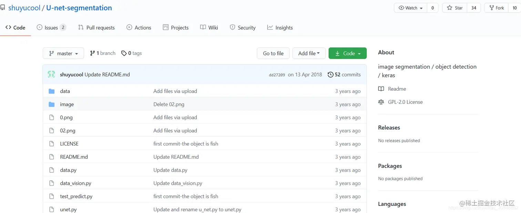The height and width of the screenshot is (213, 521).
Task: Open the unet.py file
Action: 68,209
